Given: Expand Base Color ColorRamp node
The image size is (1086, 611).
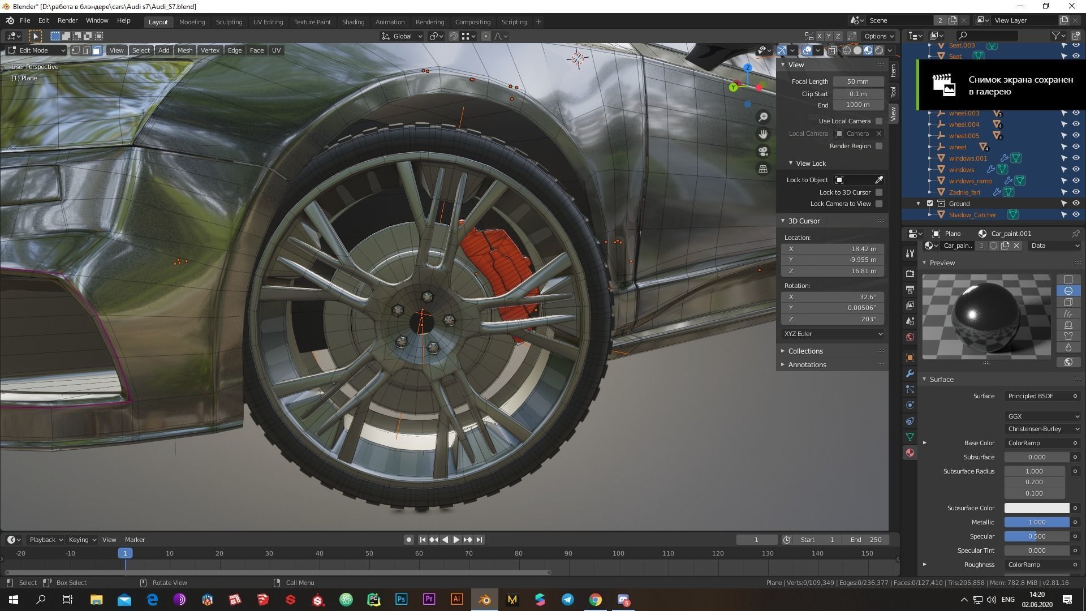Looking at the screenshot, I should point(925,443).
